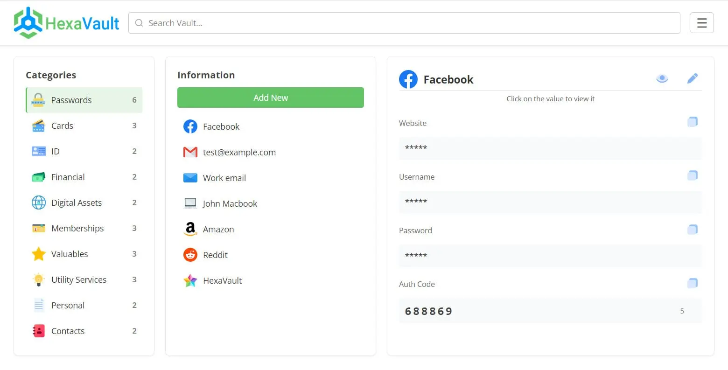Copy the Website value
Image resolution: width=728 pixels, height=370 pixels.
[x=693, y=122]
